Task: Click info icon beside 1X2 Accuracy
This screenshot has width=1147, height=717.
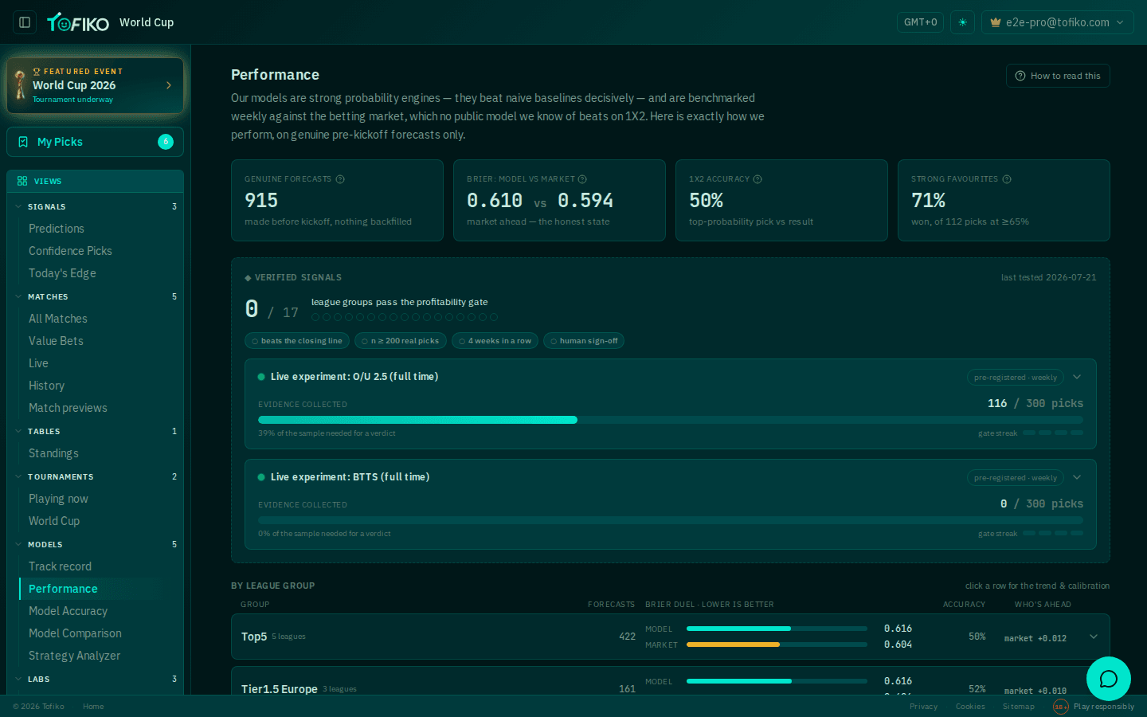Action: tap(757, 179)
